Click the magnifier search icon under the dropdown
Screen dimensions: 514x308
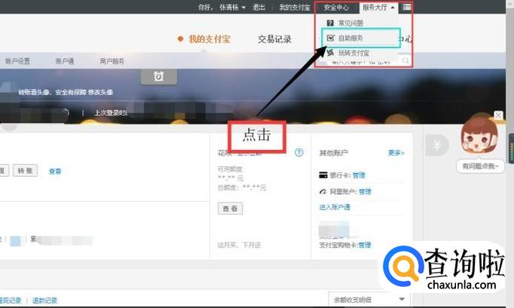click(x=405, y=60)
